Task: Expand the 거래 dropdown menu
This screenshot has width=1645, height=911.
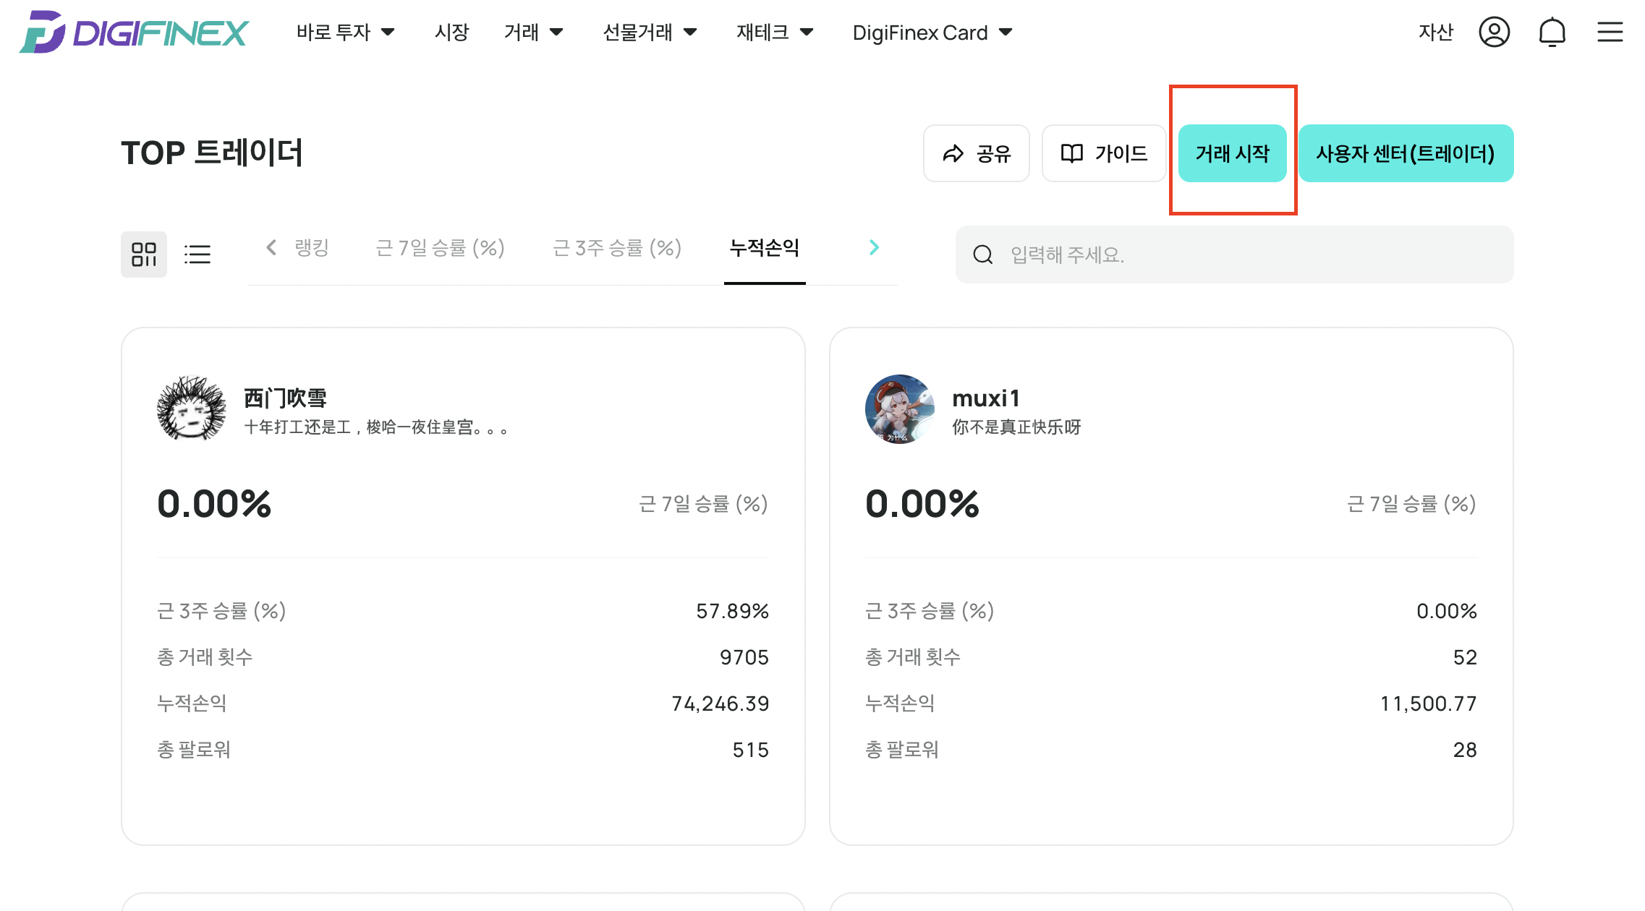Action: pyautogui.click(x=533, y=32)
